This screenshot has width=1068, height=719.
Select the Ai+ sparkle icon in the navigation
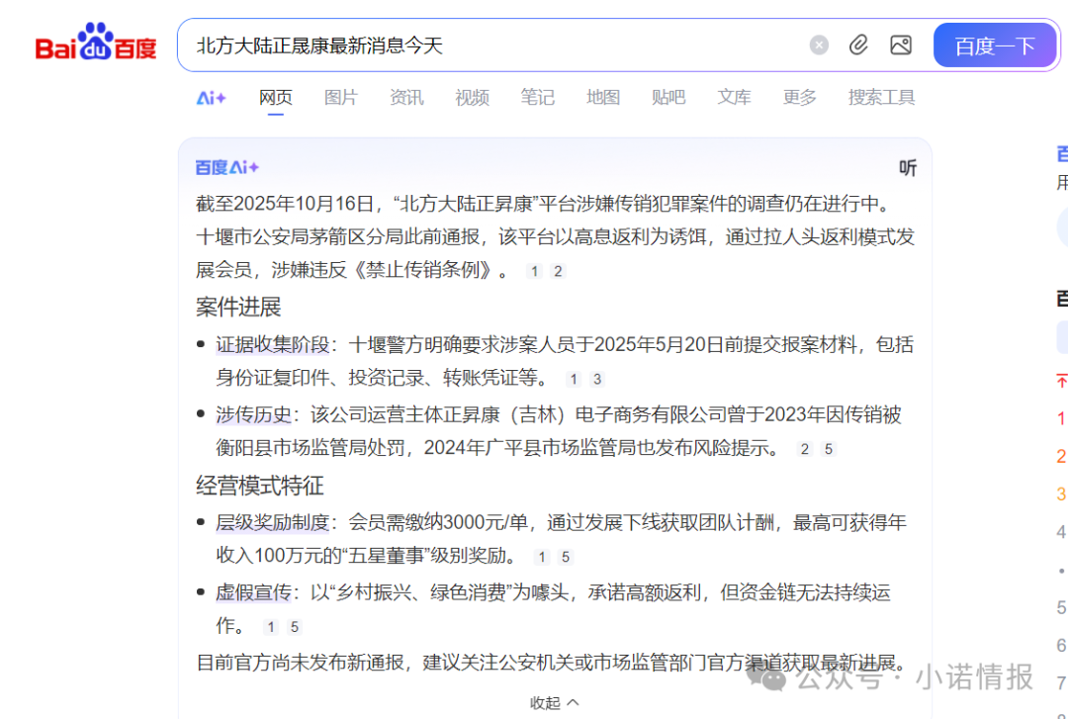click(211, 97)
